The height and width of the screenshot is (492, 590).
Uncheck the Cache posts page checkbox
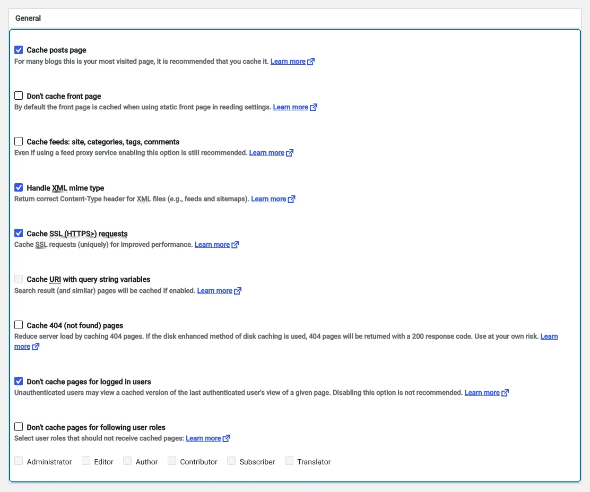pyautogui.click(x=19, y=50)
